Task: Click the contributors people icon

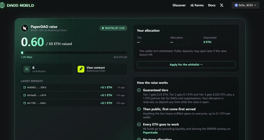Action: point(27,69)
